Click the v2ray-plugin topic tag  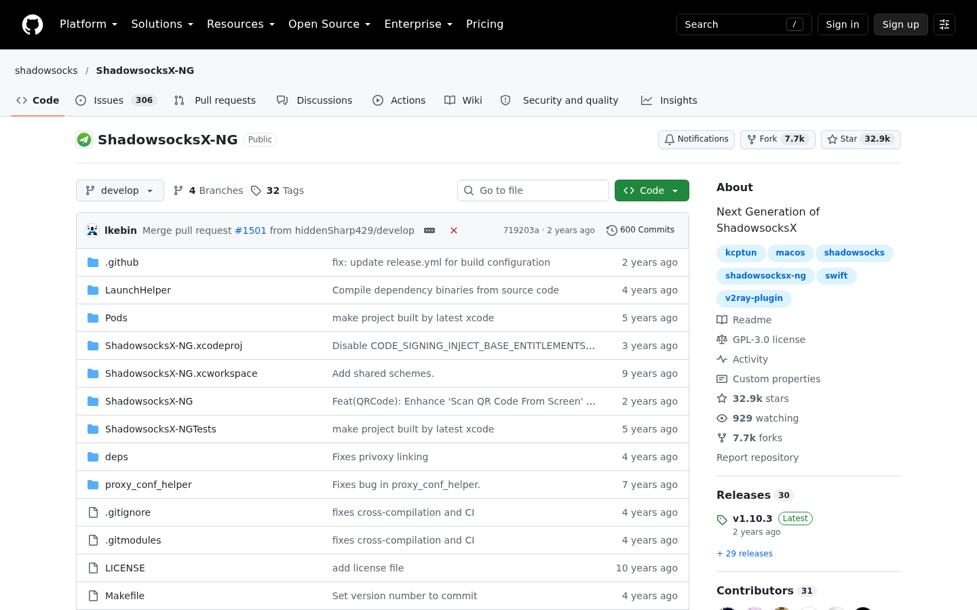[x=754, y=298]
